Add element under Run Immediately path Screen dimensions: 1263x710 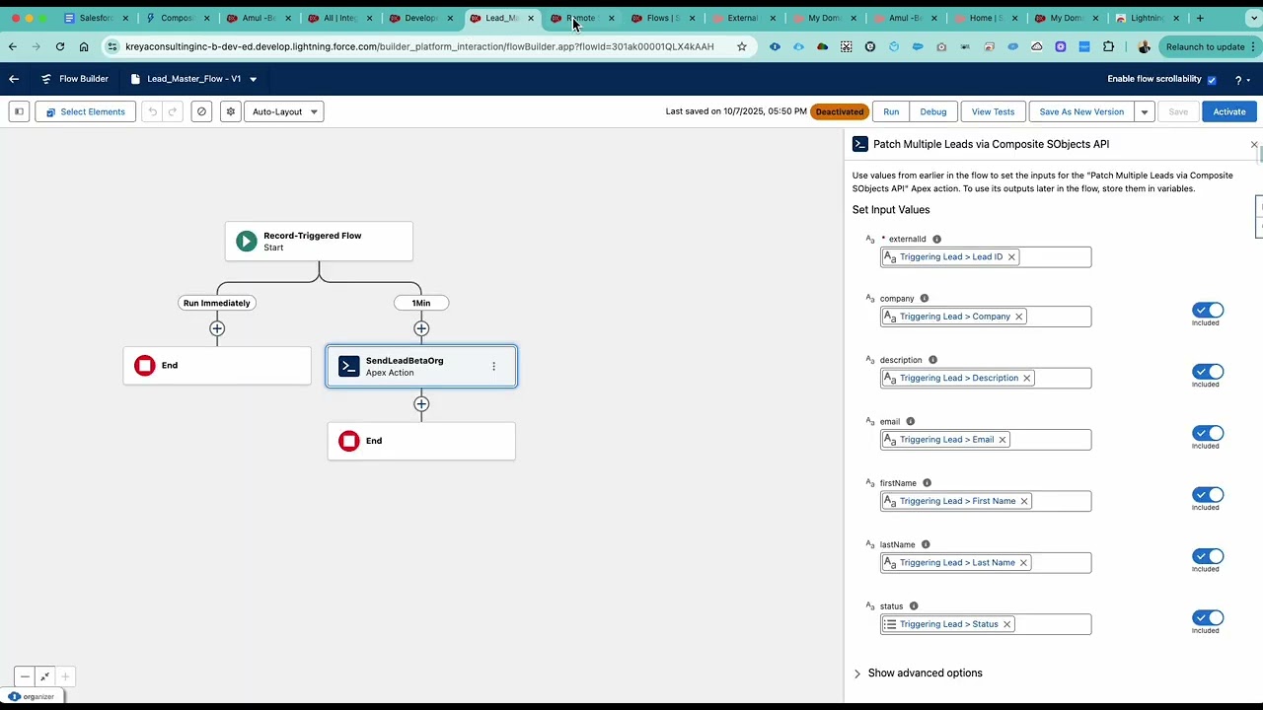click(217, 328)
